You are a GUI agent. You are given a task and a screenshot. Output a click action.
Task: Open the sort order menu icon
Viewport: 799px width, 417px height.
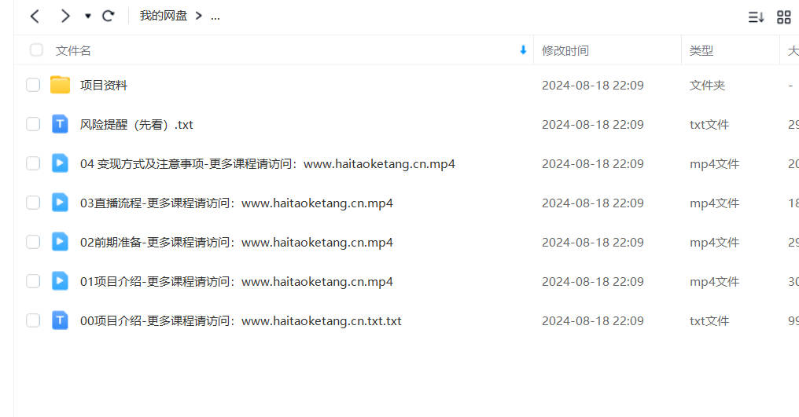coord(756,17)
